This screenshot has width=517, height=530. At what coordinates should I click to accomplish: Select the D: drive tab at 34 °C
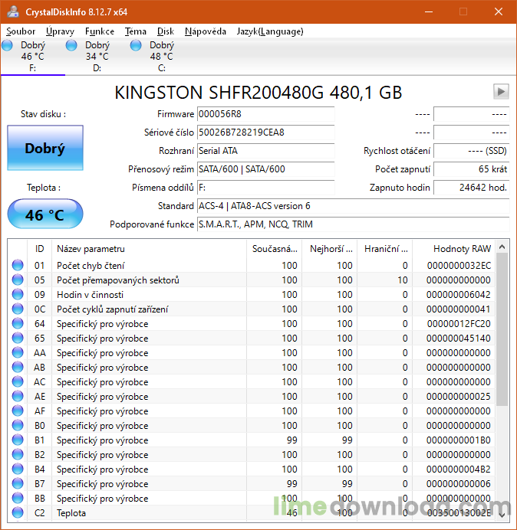coord(97,57)
